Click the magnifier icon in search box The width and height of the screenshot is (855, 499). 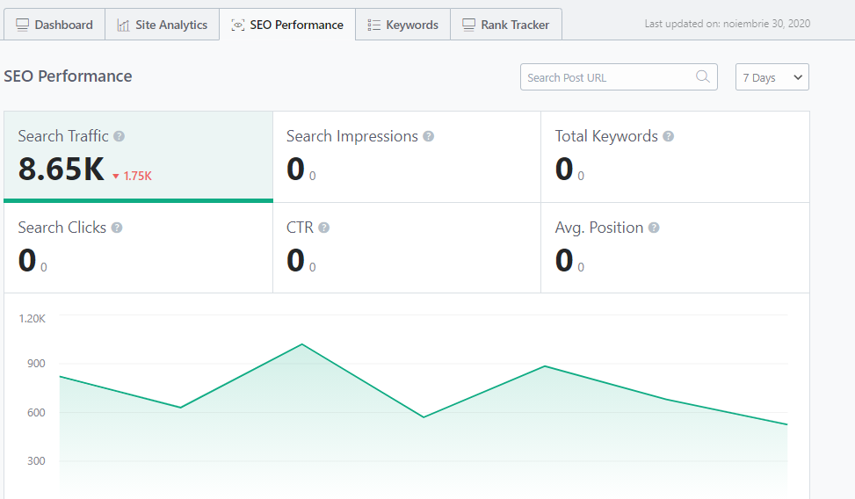click(x=703, y=77)
